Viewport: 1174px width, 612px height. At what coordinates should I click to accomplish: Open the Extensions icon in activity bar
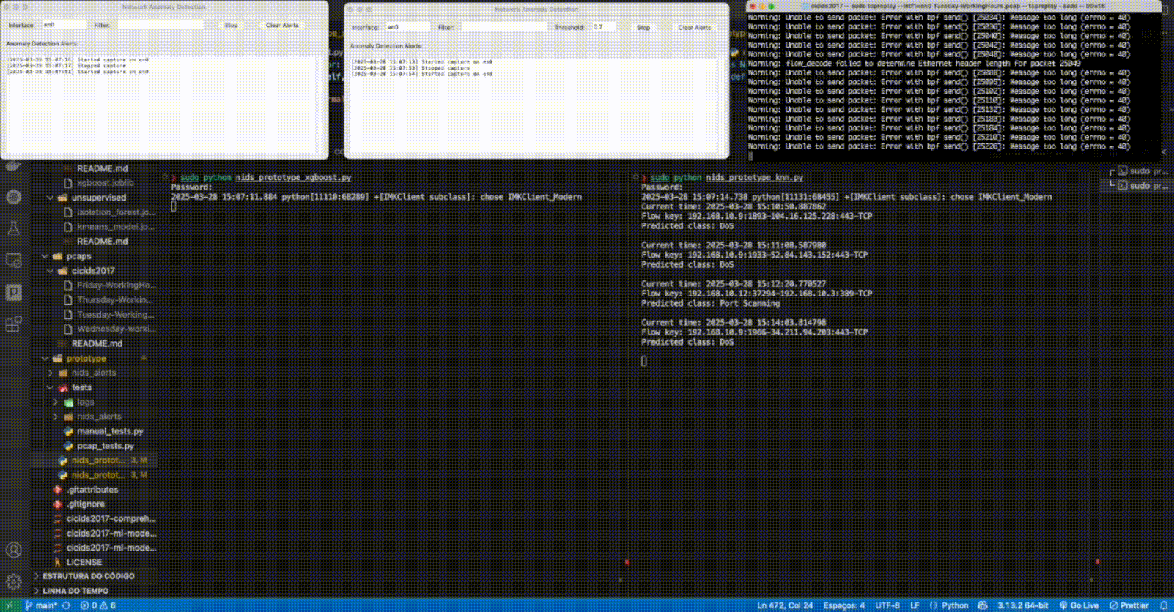(13, 324)
